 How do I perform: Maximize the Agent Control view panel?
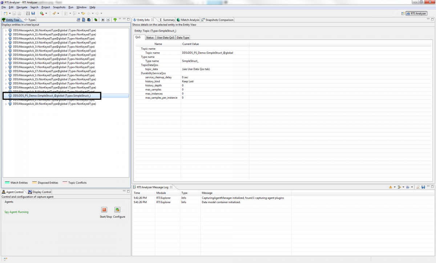point(128,191)
